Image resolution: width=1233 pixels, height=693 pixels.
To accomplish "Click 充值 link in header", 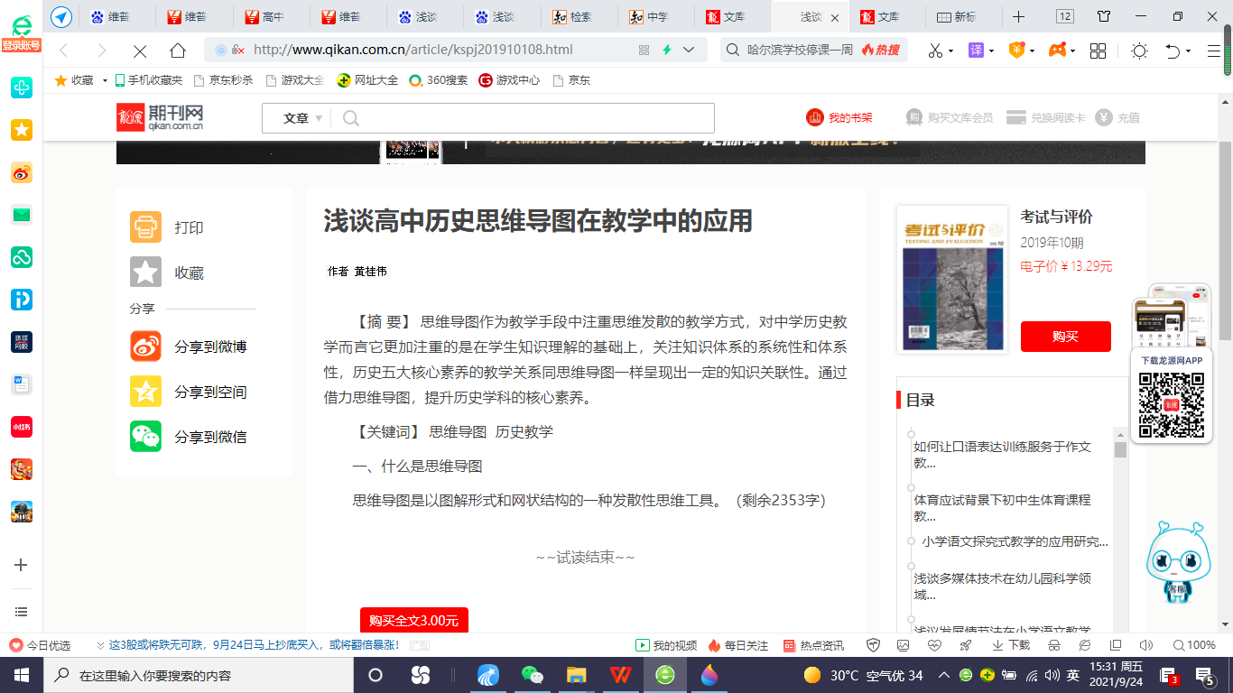I will [1117, 117].
